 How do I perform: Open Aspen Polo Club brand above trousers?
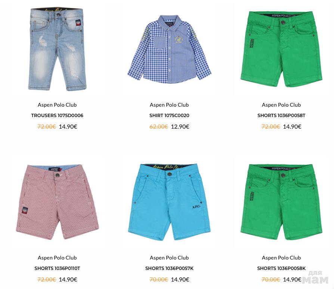click(57, 105)
